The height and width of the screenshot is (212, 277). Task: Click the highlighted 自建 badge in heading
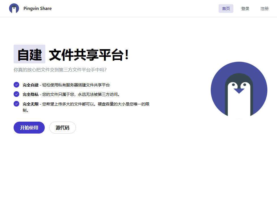[29, 54]
